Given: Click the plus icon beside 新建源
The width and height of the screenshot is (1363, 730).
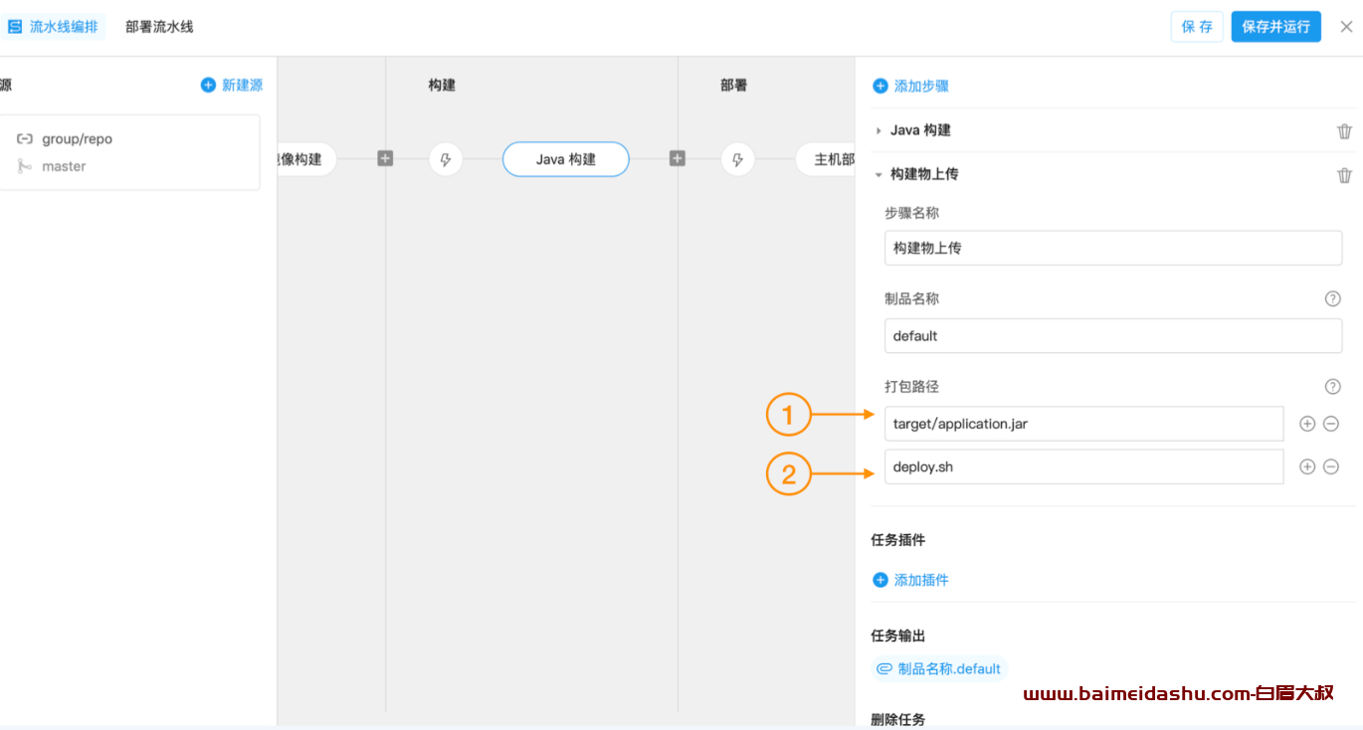Looking at the screenshot, I should tap(208, 86).
